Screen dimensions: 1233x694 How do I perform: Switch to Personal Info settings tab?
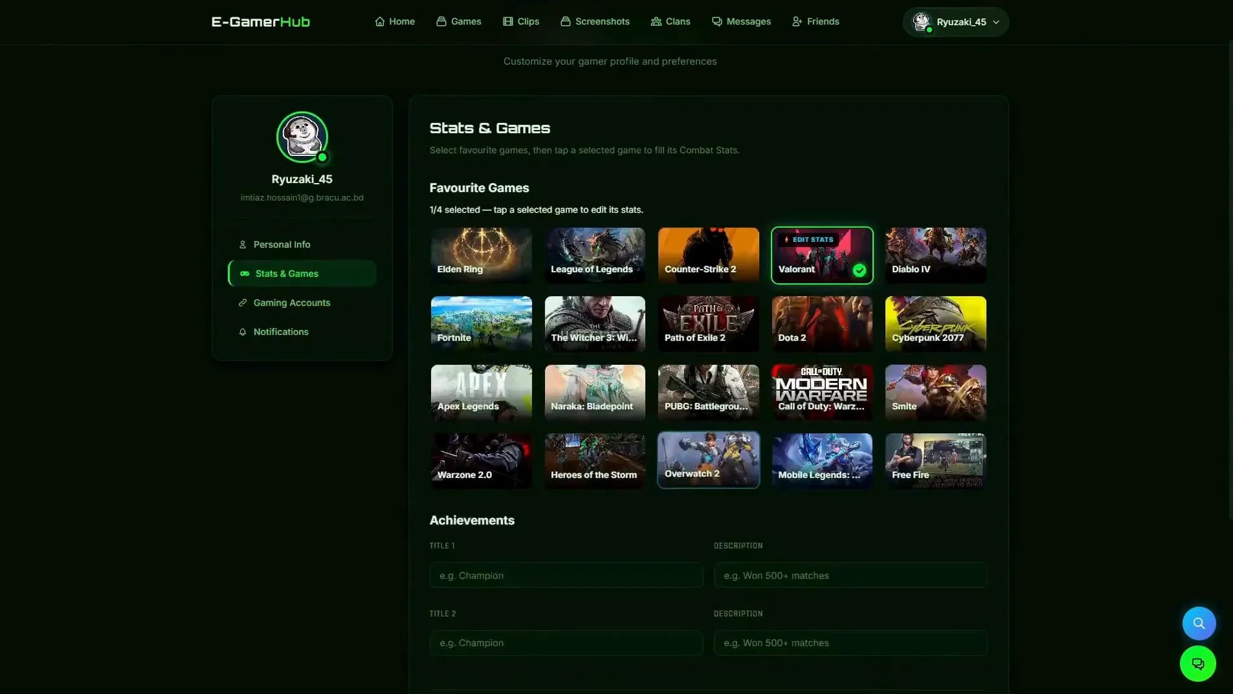pos(302,244)
